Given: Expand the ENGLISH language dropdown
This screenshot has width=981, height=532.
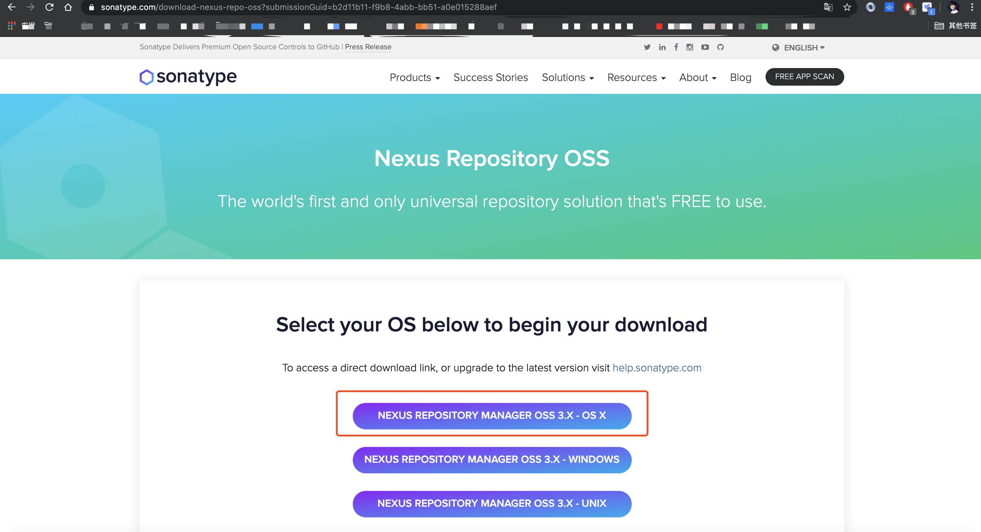Looking at the screenshot, I should click(x=799, y=48).
